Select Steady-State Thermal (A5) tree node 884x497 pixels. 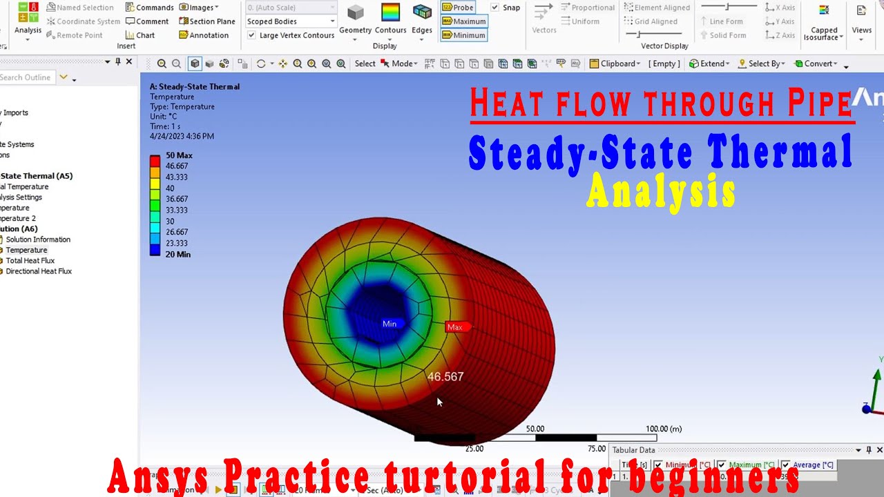tap(36, 176)
